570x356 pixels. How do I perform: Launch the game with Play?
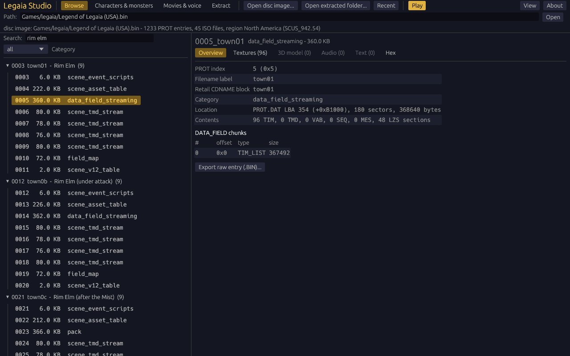pos(417,5)
